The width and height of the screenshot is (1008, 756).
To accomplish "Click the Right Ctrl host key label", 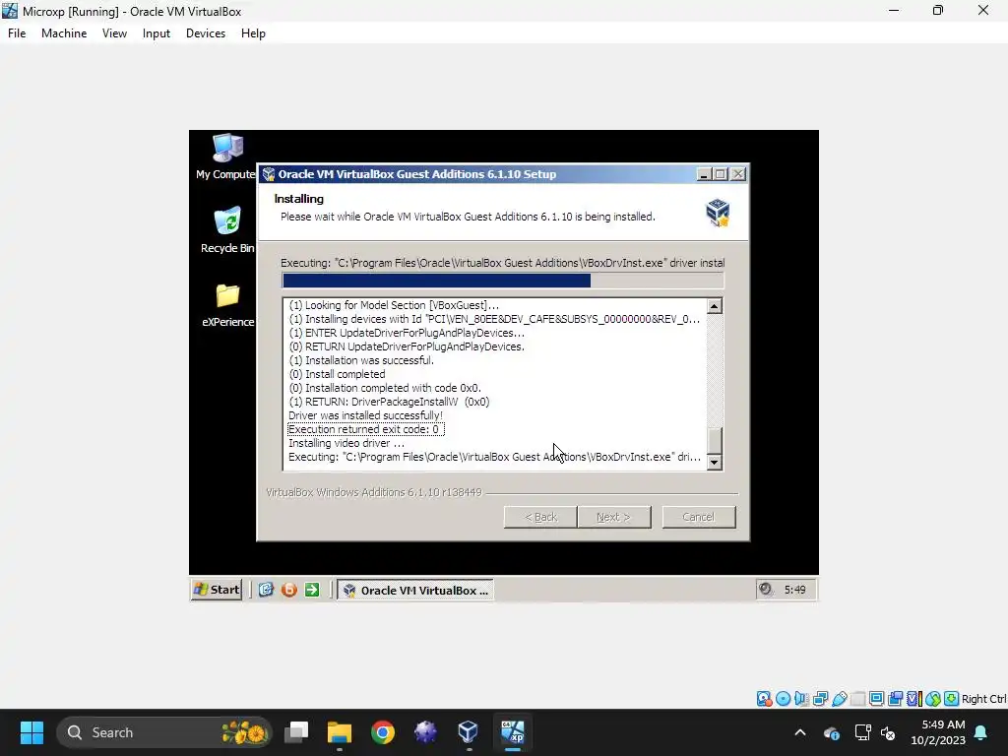I will [x=984, y=699].
